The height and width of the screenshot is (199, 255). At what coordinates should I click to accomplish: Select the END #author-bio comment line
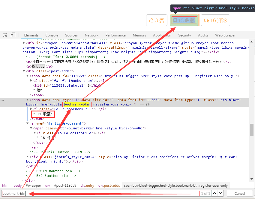51,176
